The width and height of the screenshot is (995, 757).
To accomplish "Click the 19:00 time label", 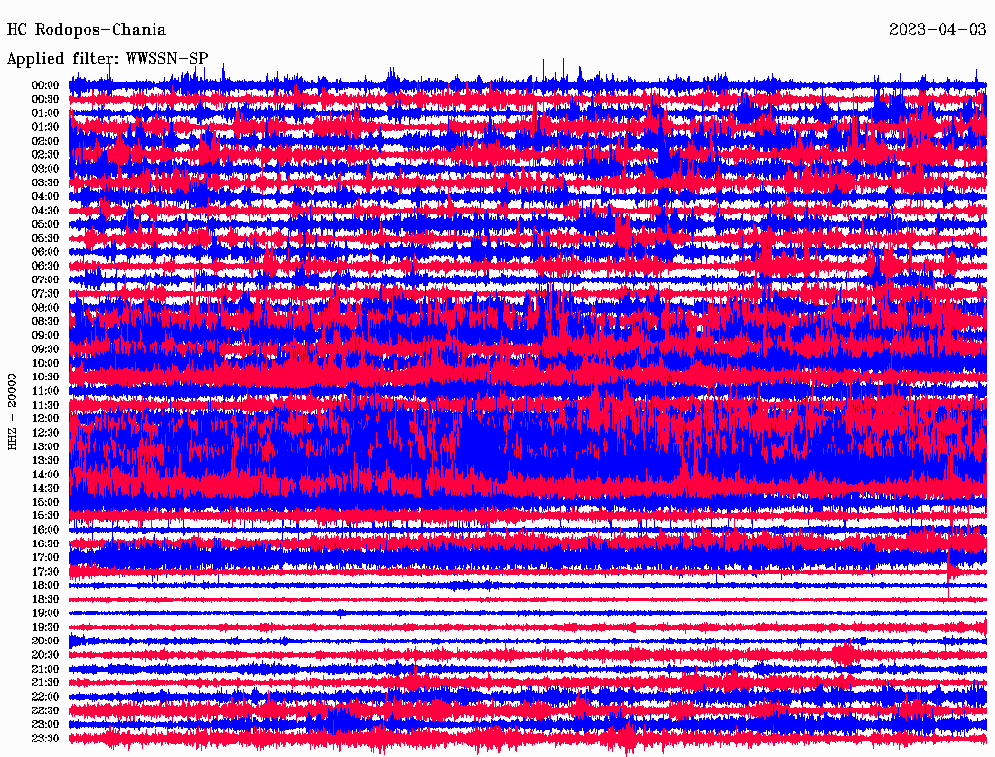I will click(x=46, y=613).
